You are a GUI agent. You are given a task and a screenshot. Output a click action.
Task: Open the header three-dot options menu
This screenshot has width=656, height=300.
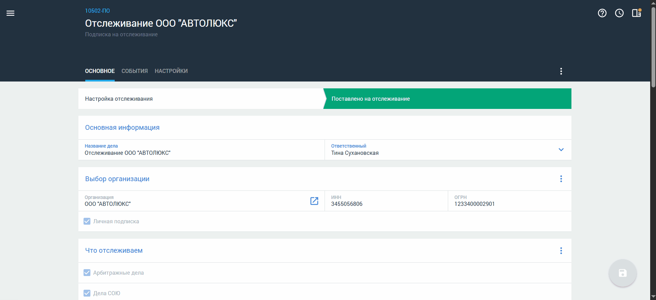coord(561,71)
